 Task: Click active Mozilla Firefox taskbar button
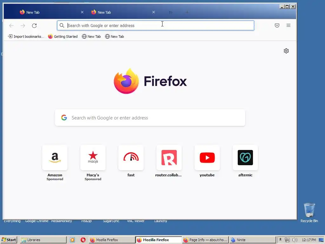pos(159,240)
